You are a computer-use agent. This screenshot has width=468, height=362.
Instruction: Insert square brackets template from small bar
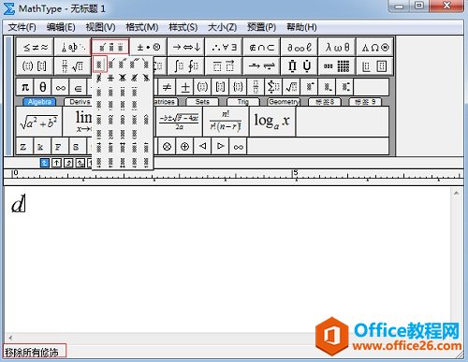coord(220,87)
